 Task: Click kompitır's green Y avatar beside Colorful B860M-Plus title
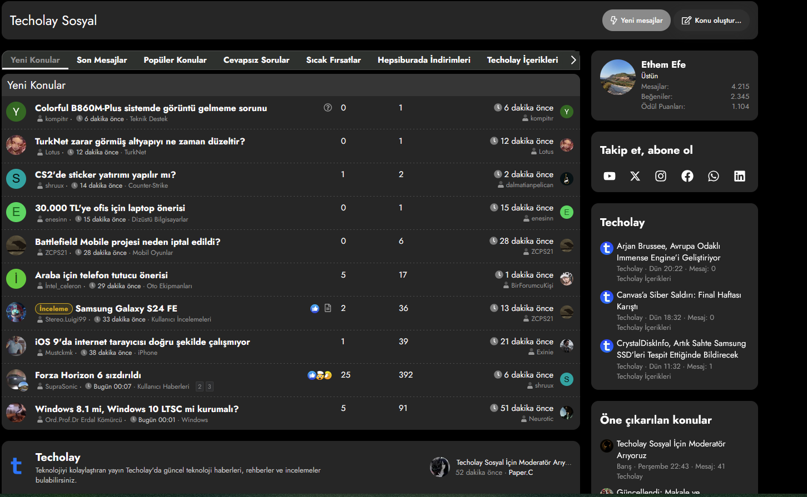(x=16, y=112)
